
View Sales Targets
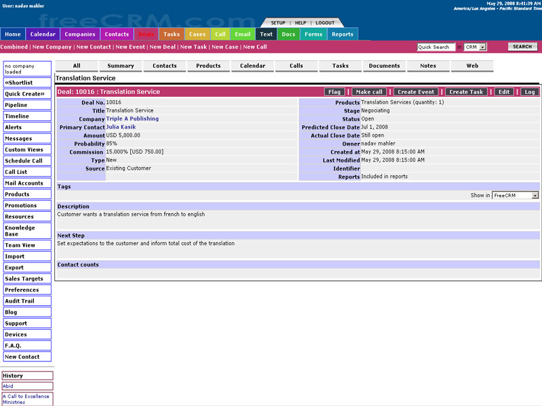pyautogui.click(x=27, y=279)
